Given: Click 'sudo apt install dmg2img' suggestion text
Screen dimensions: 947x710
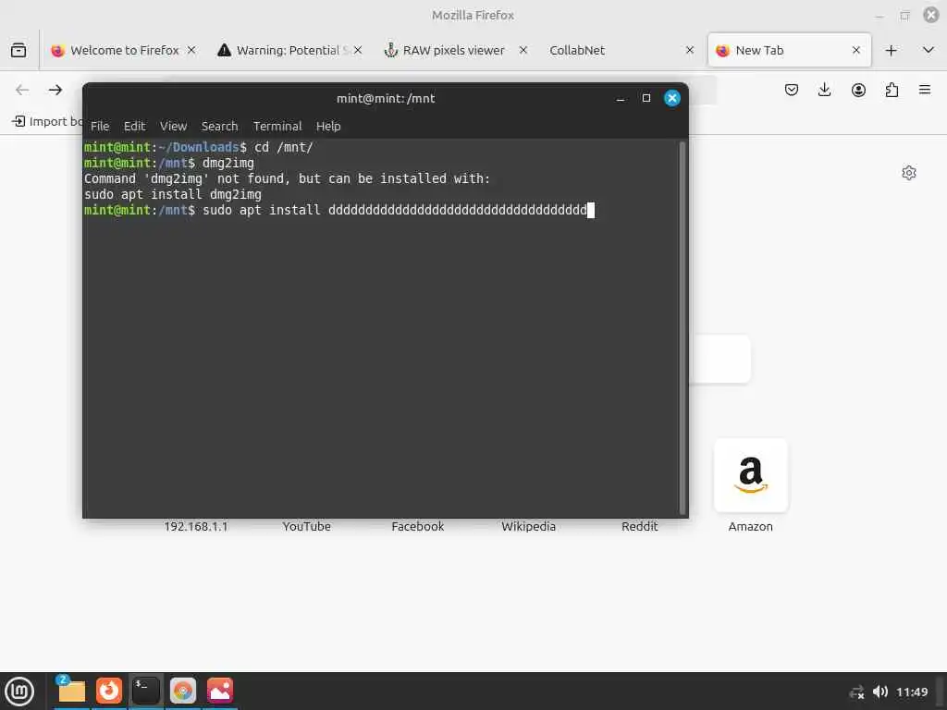Looking at the screenshot, I should coord(173,194).
